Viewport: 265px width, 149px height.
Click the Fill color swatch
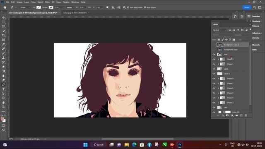pos(39,7)
